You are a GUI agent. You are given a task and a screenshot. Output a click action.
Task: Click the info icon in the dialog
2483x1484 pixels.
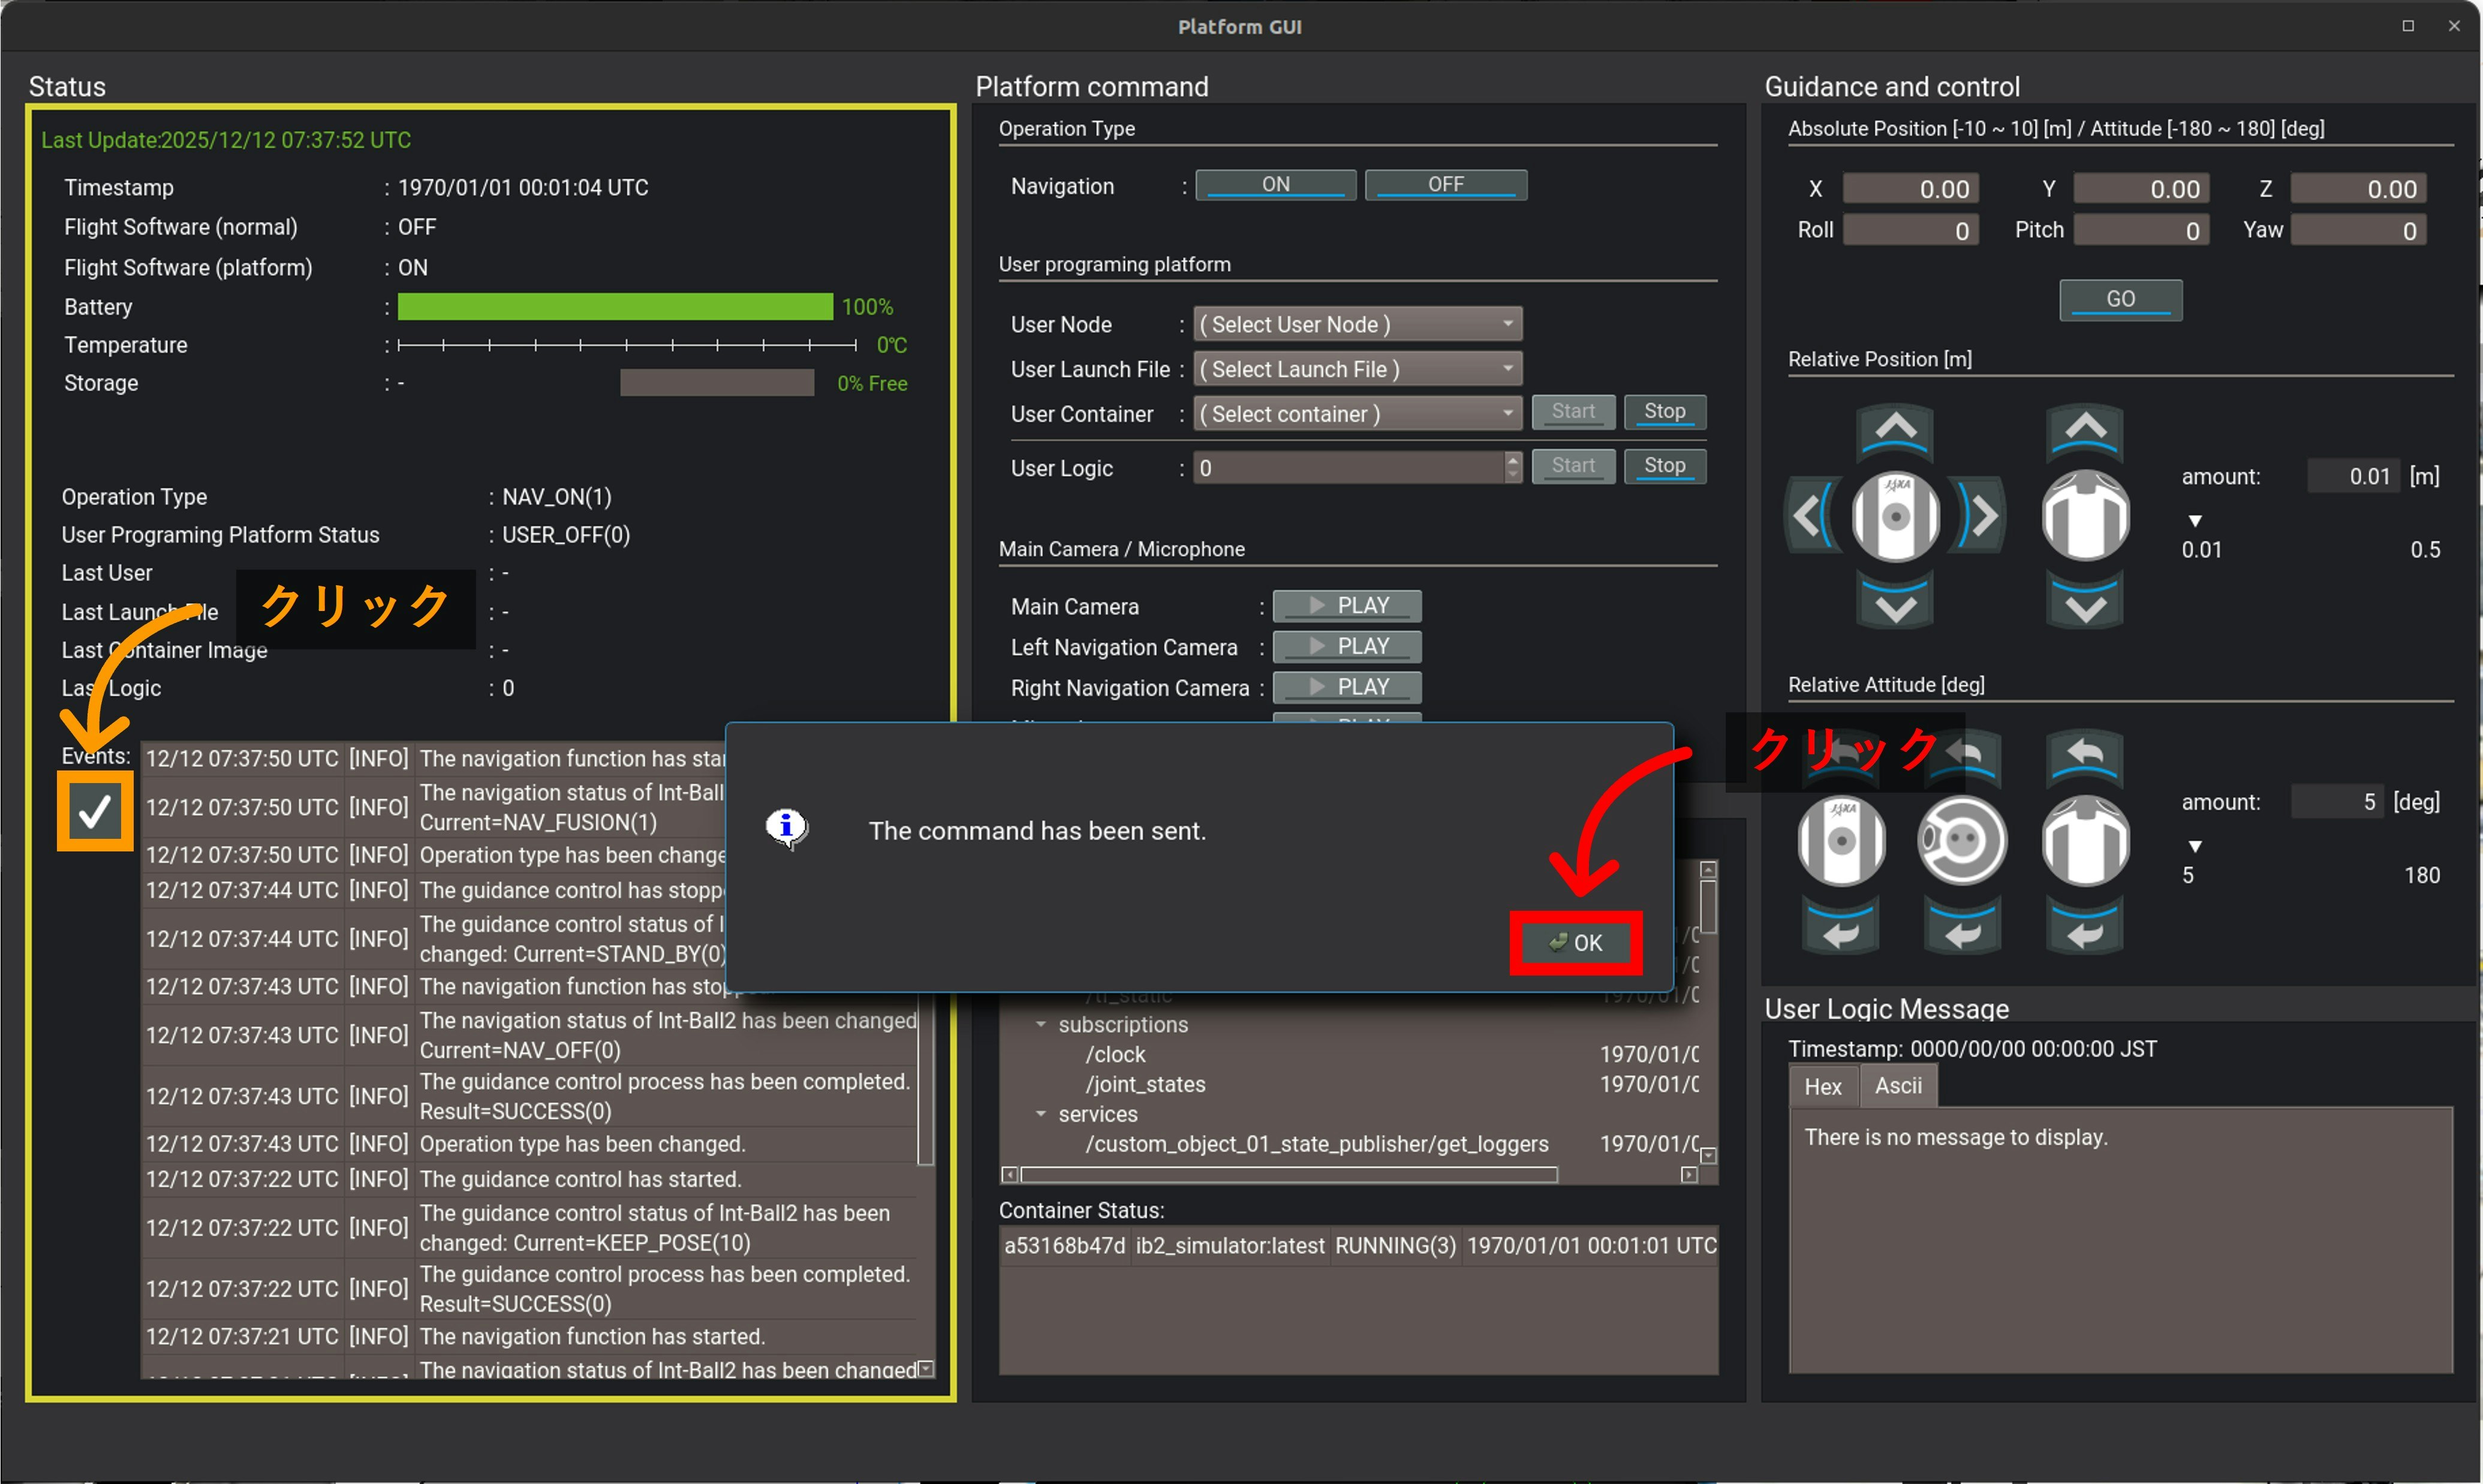coord(787,827)
